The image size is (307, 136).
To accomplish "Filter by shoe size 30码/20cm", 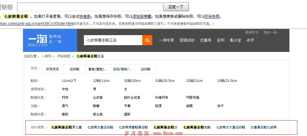I will pos(132,81).
